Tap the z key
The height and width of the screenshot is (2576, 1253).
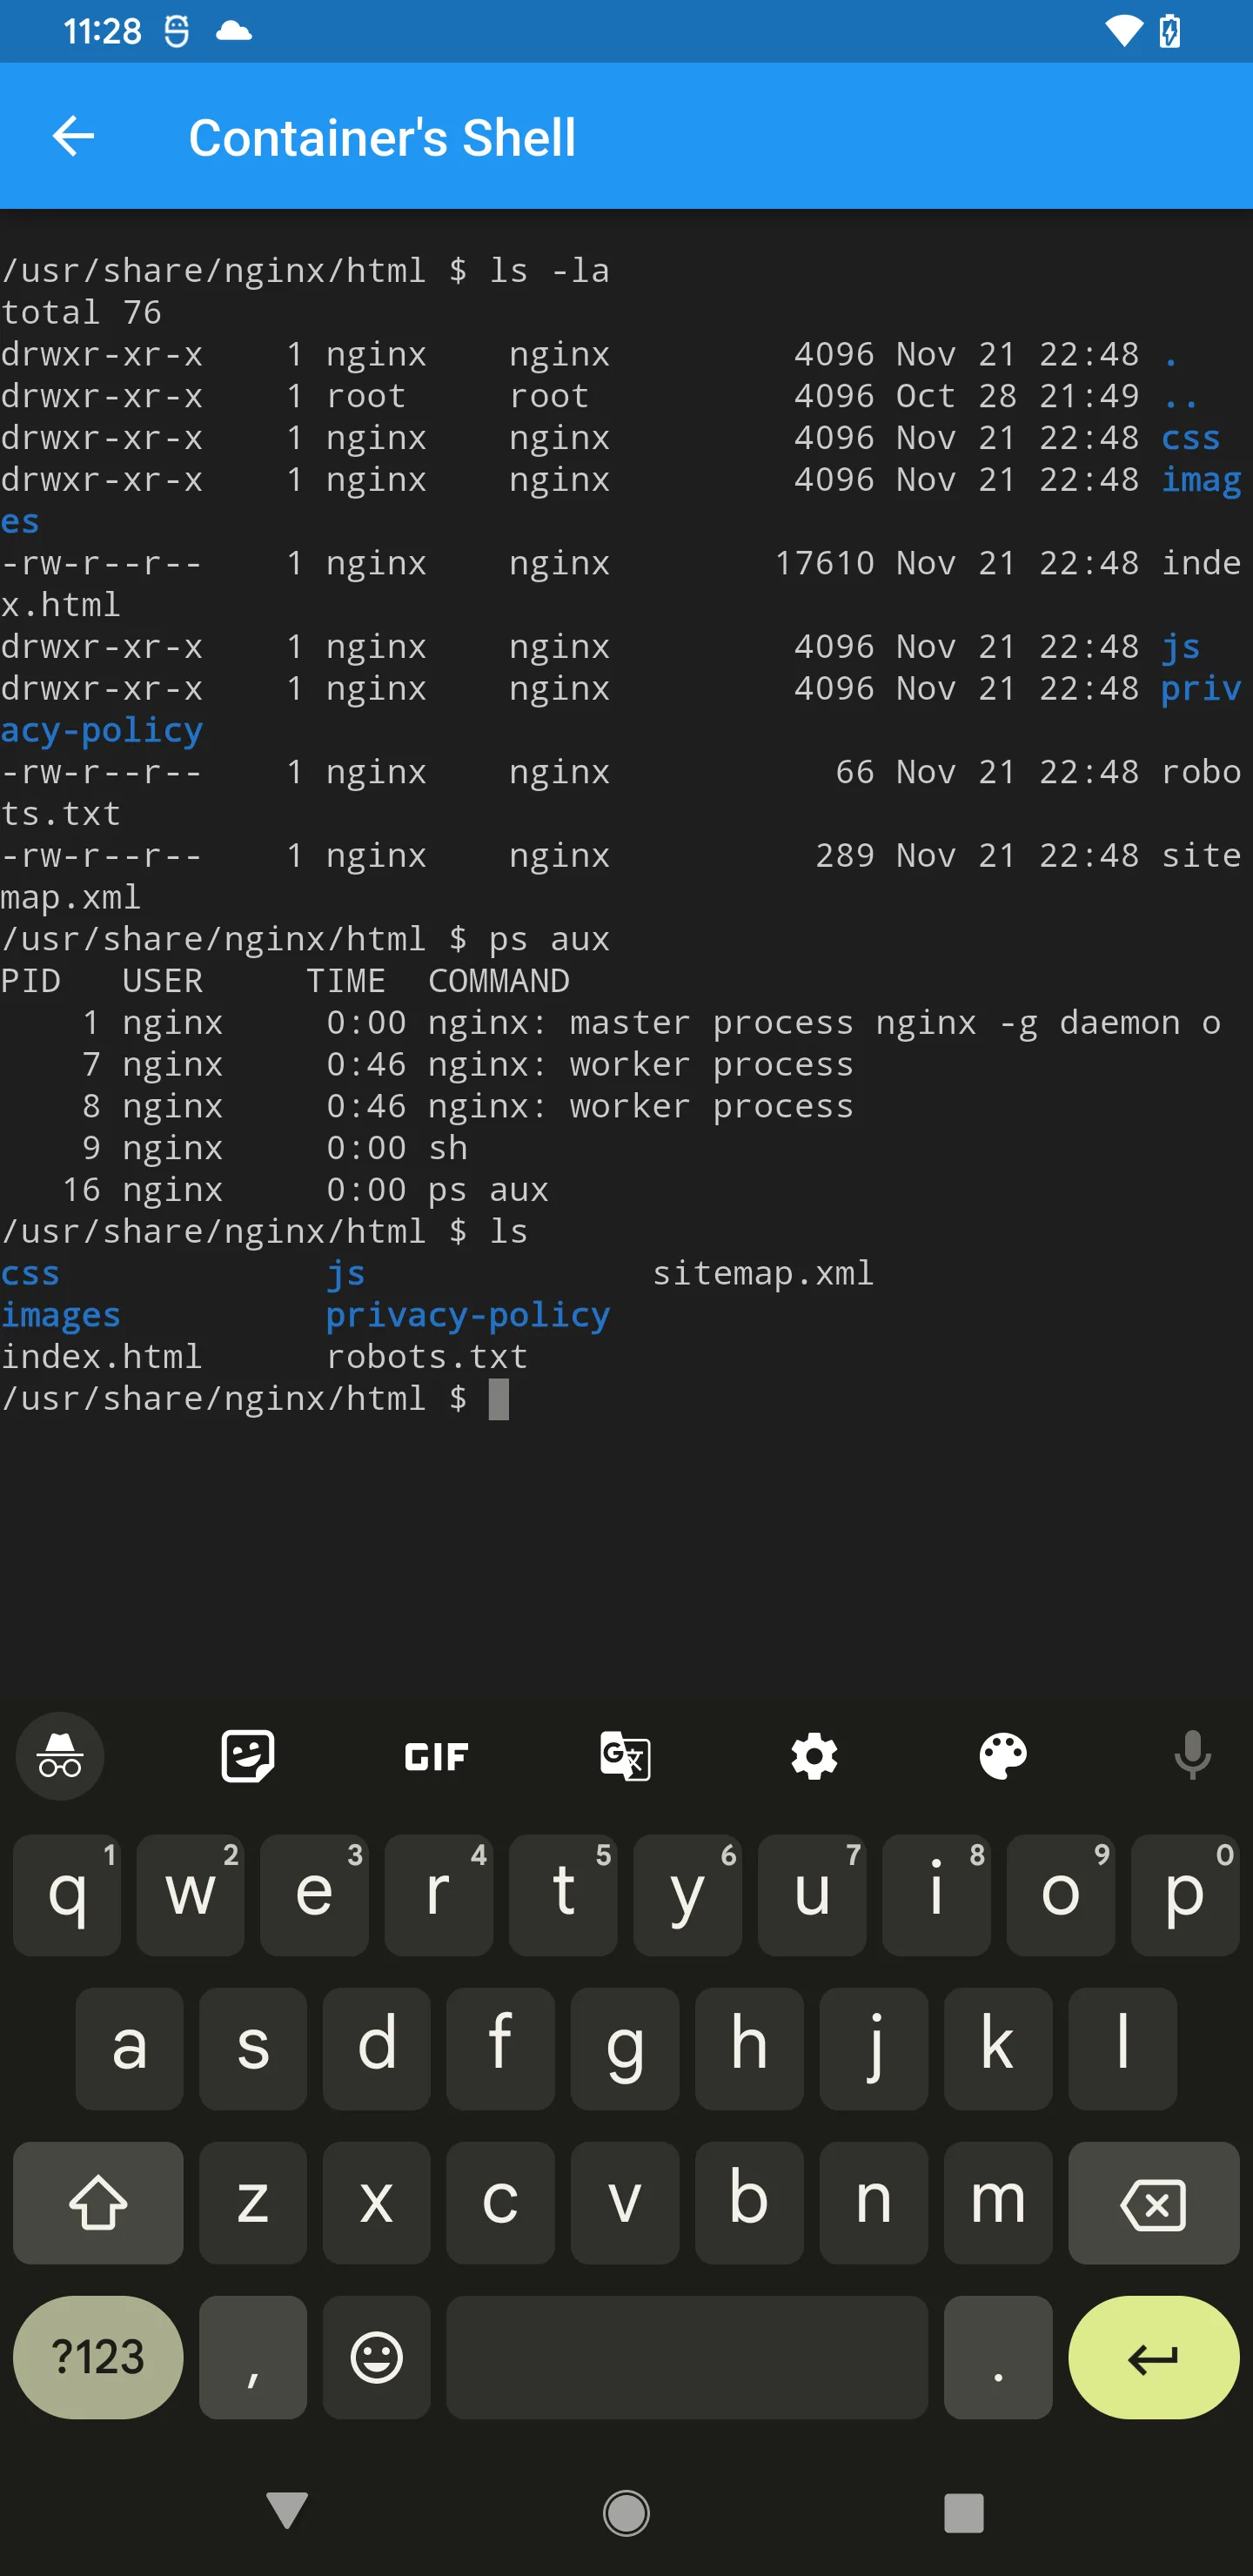pyautogui.click(x=253, y=2203)
